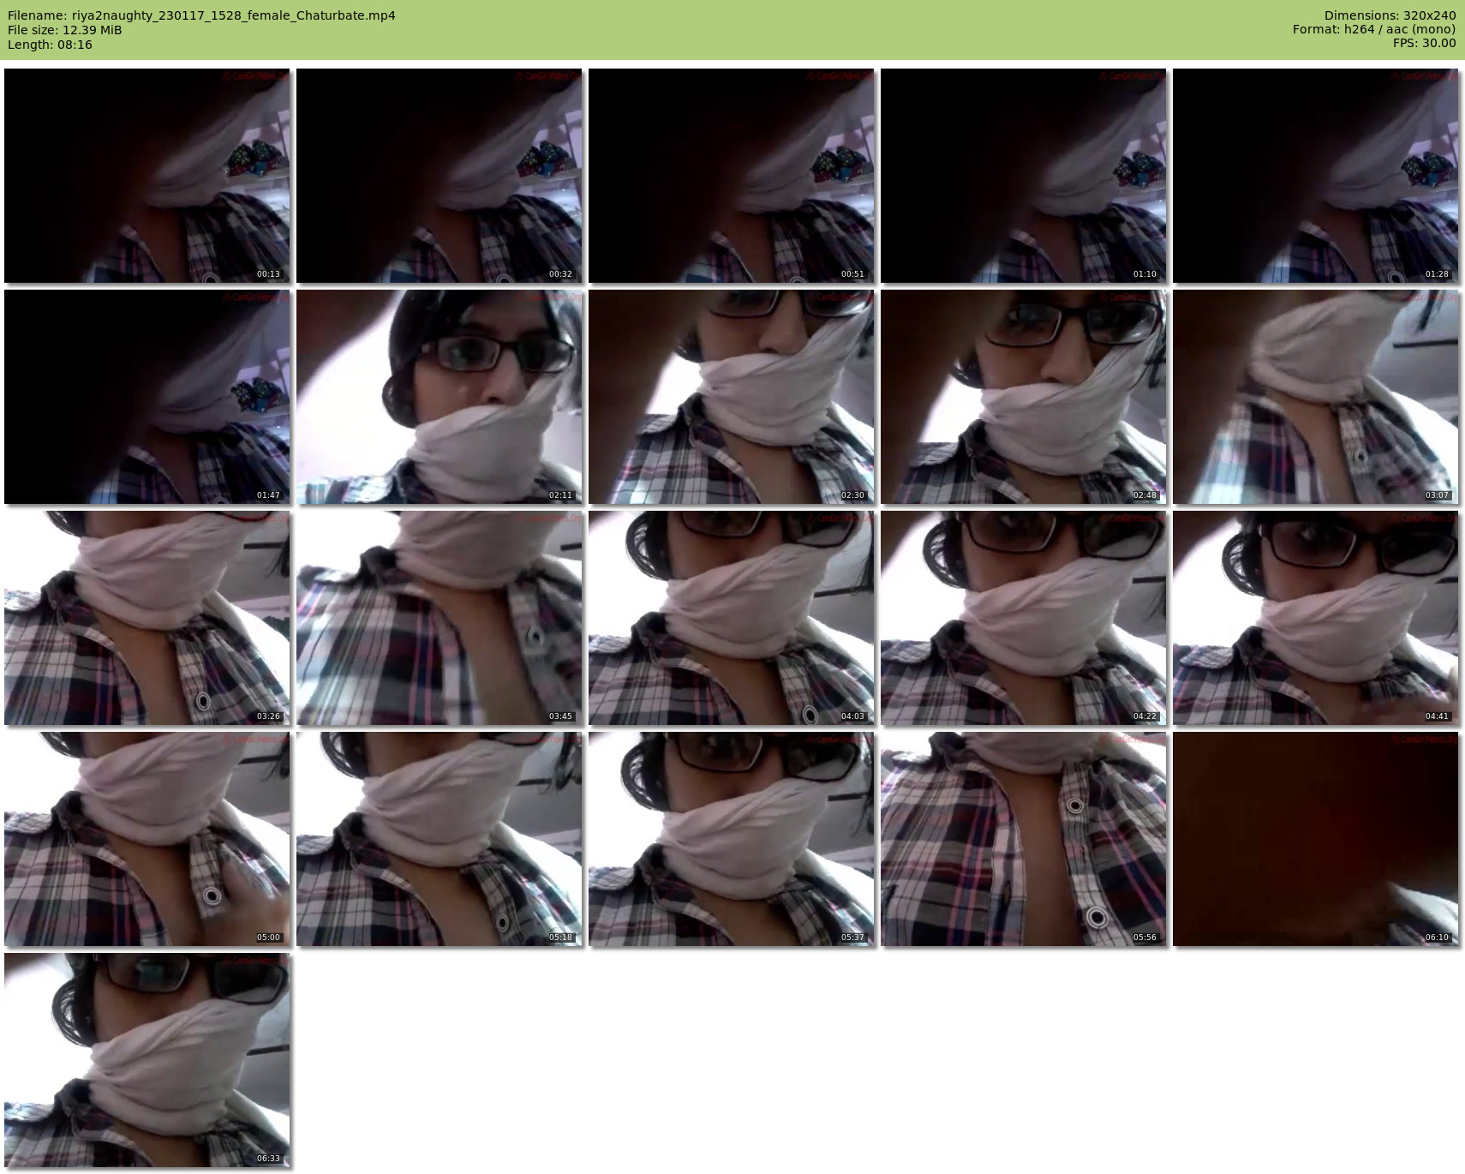
Task: Open the thumbnail marked 05:00
Action: 146,839
